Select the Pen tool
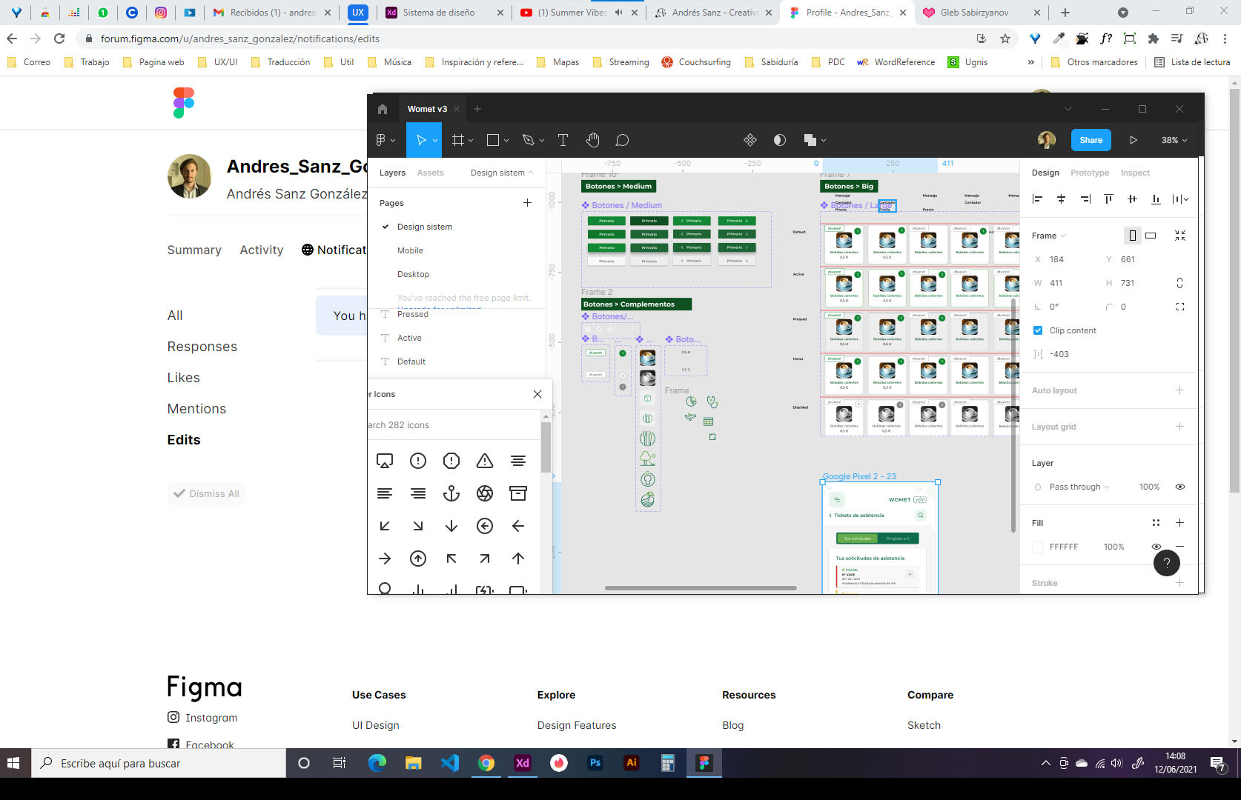 [x=529, y=140]
